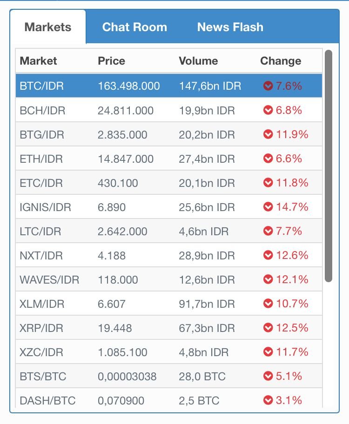Click the down-arrow icon beside XLM/IDR 10.7%
This screenshot has height=424, width=349.
pyautogui.click(x=268, y=304)
